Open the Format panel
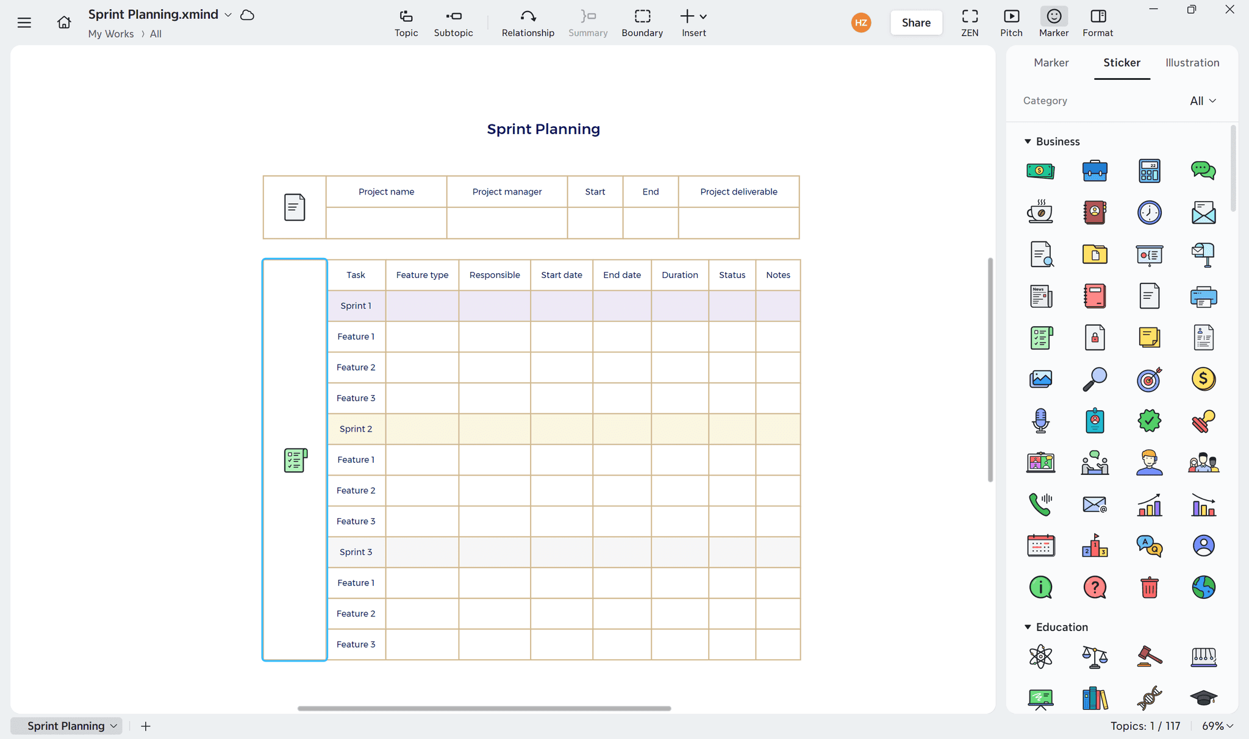 pos(1098,23)
